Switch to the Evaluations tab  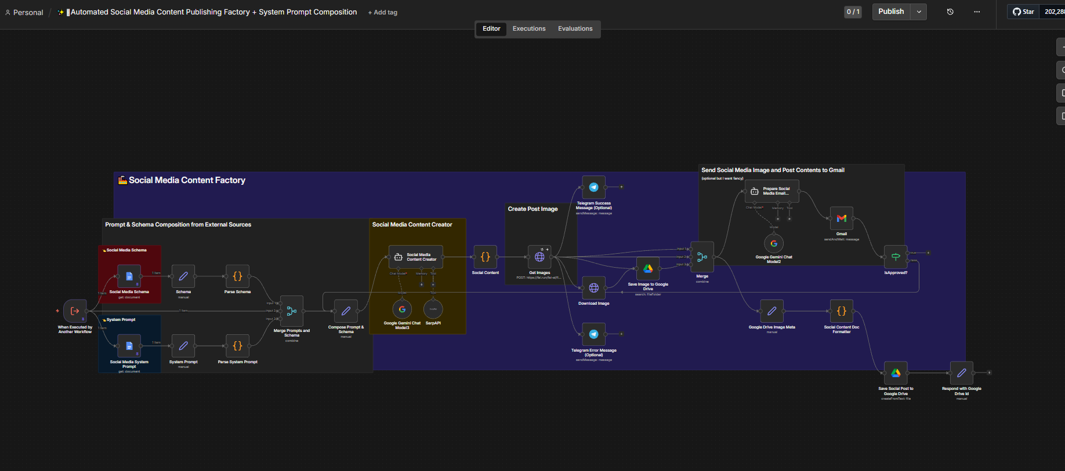[575, 29]
